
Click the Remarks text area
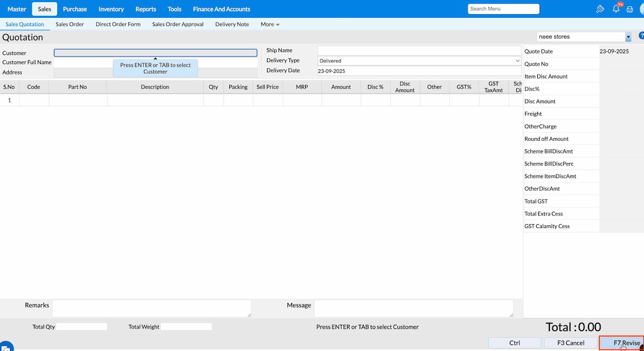(152, 309)
